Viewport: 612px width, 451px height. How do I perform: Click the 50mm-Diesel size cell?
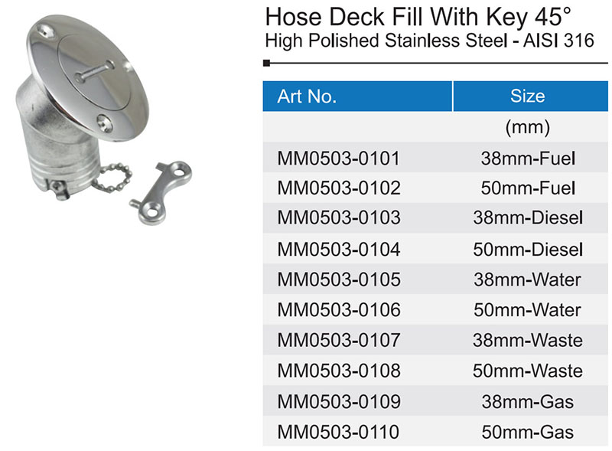[x=528, y=249]
